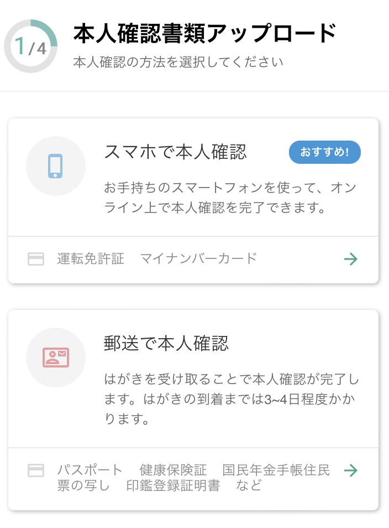Tap the postcard verification description text
Viewport: 389px width, 528px height.
tap(232, 399)
